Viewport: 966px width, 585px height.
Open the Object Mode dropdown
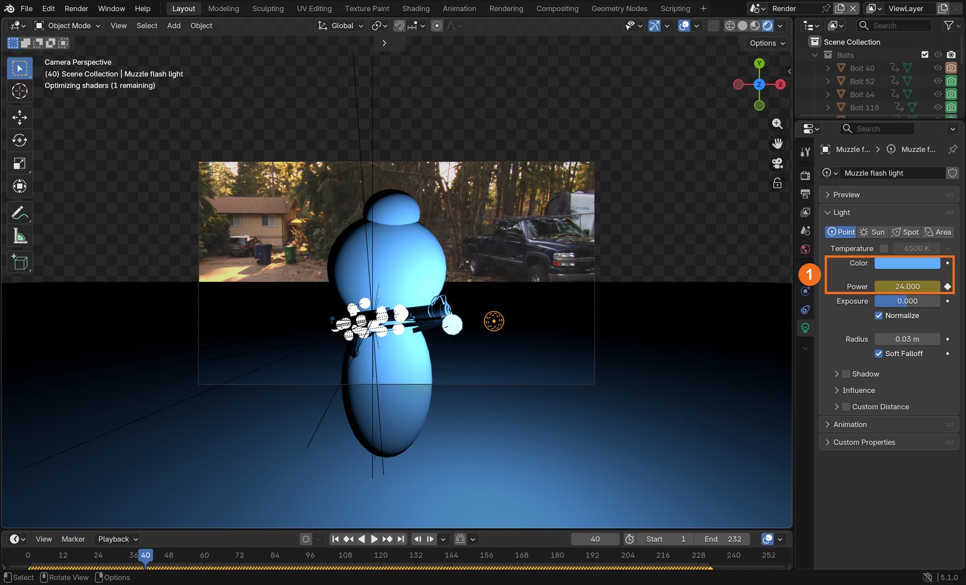pos(68,26)
